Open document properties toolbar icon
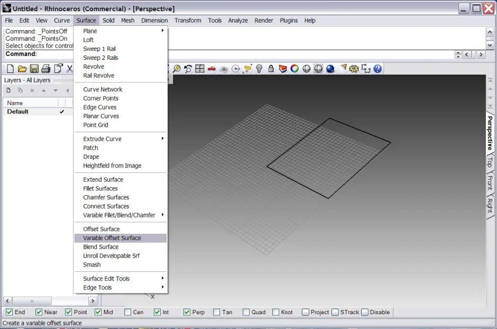Screen dimensions: 497x329 58,68
